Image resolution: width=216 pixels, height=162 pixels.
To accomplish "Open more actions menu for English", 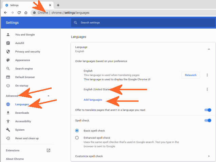I will [x=207, y=75].
